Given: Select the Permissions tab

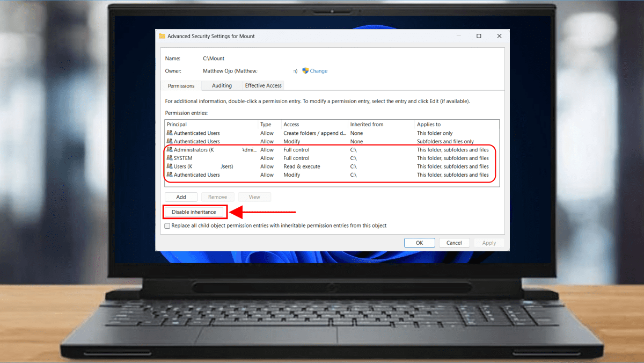Looking at the screenshot, I should click(x=181, y=85).
